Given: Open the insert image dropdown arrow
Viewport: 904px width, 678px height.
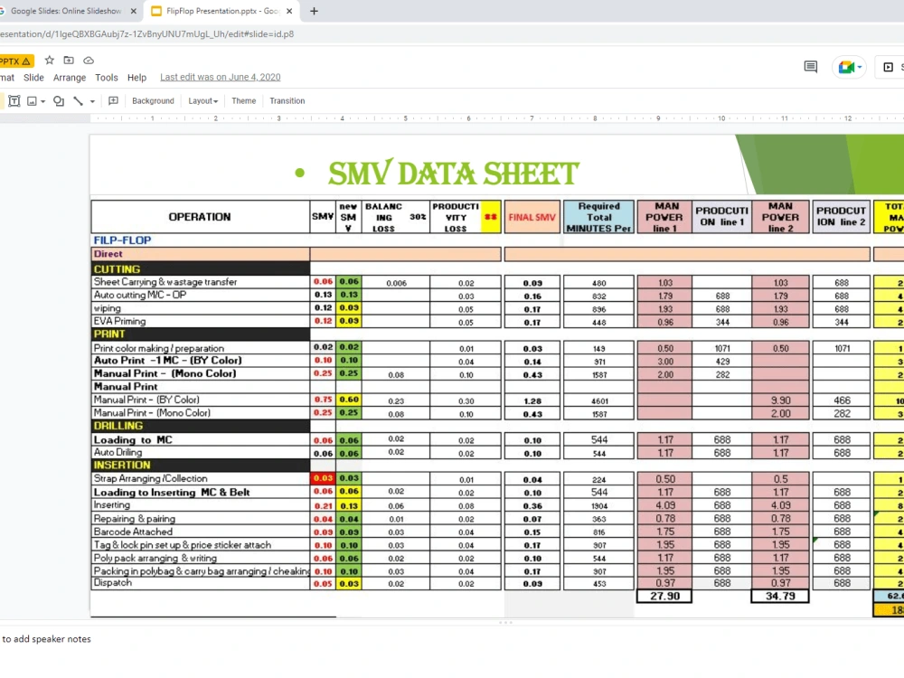Looking at the screenshot, I should 43,101.
